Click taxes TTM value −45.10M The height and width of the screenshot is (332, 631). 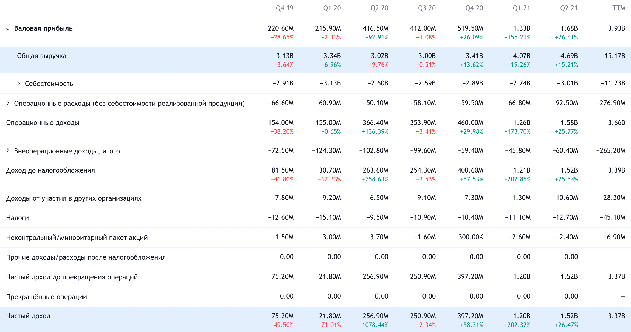tap(613, 217)
